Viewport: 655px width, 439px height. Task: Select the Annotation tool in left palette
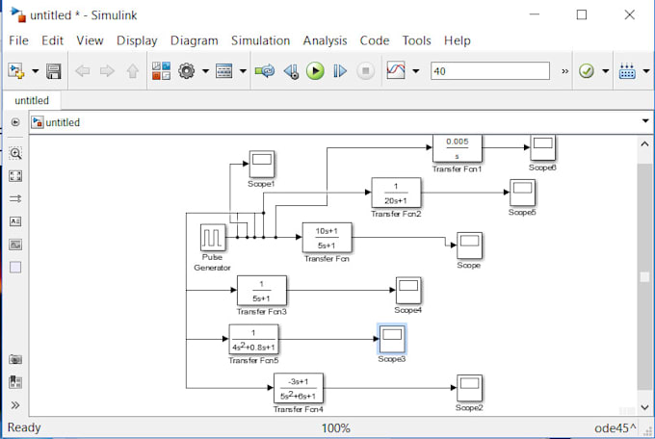pos(15,221)
